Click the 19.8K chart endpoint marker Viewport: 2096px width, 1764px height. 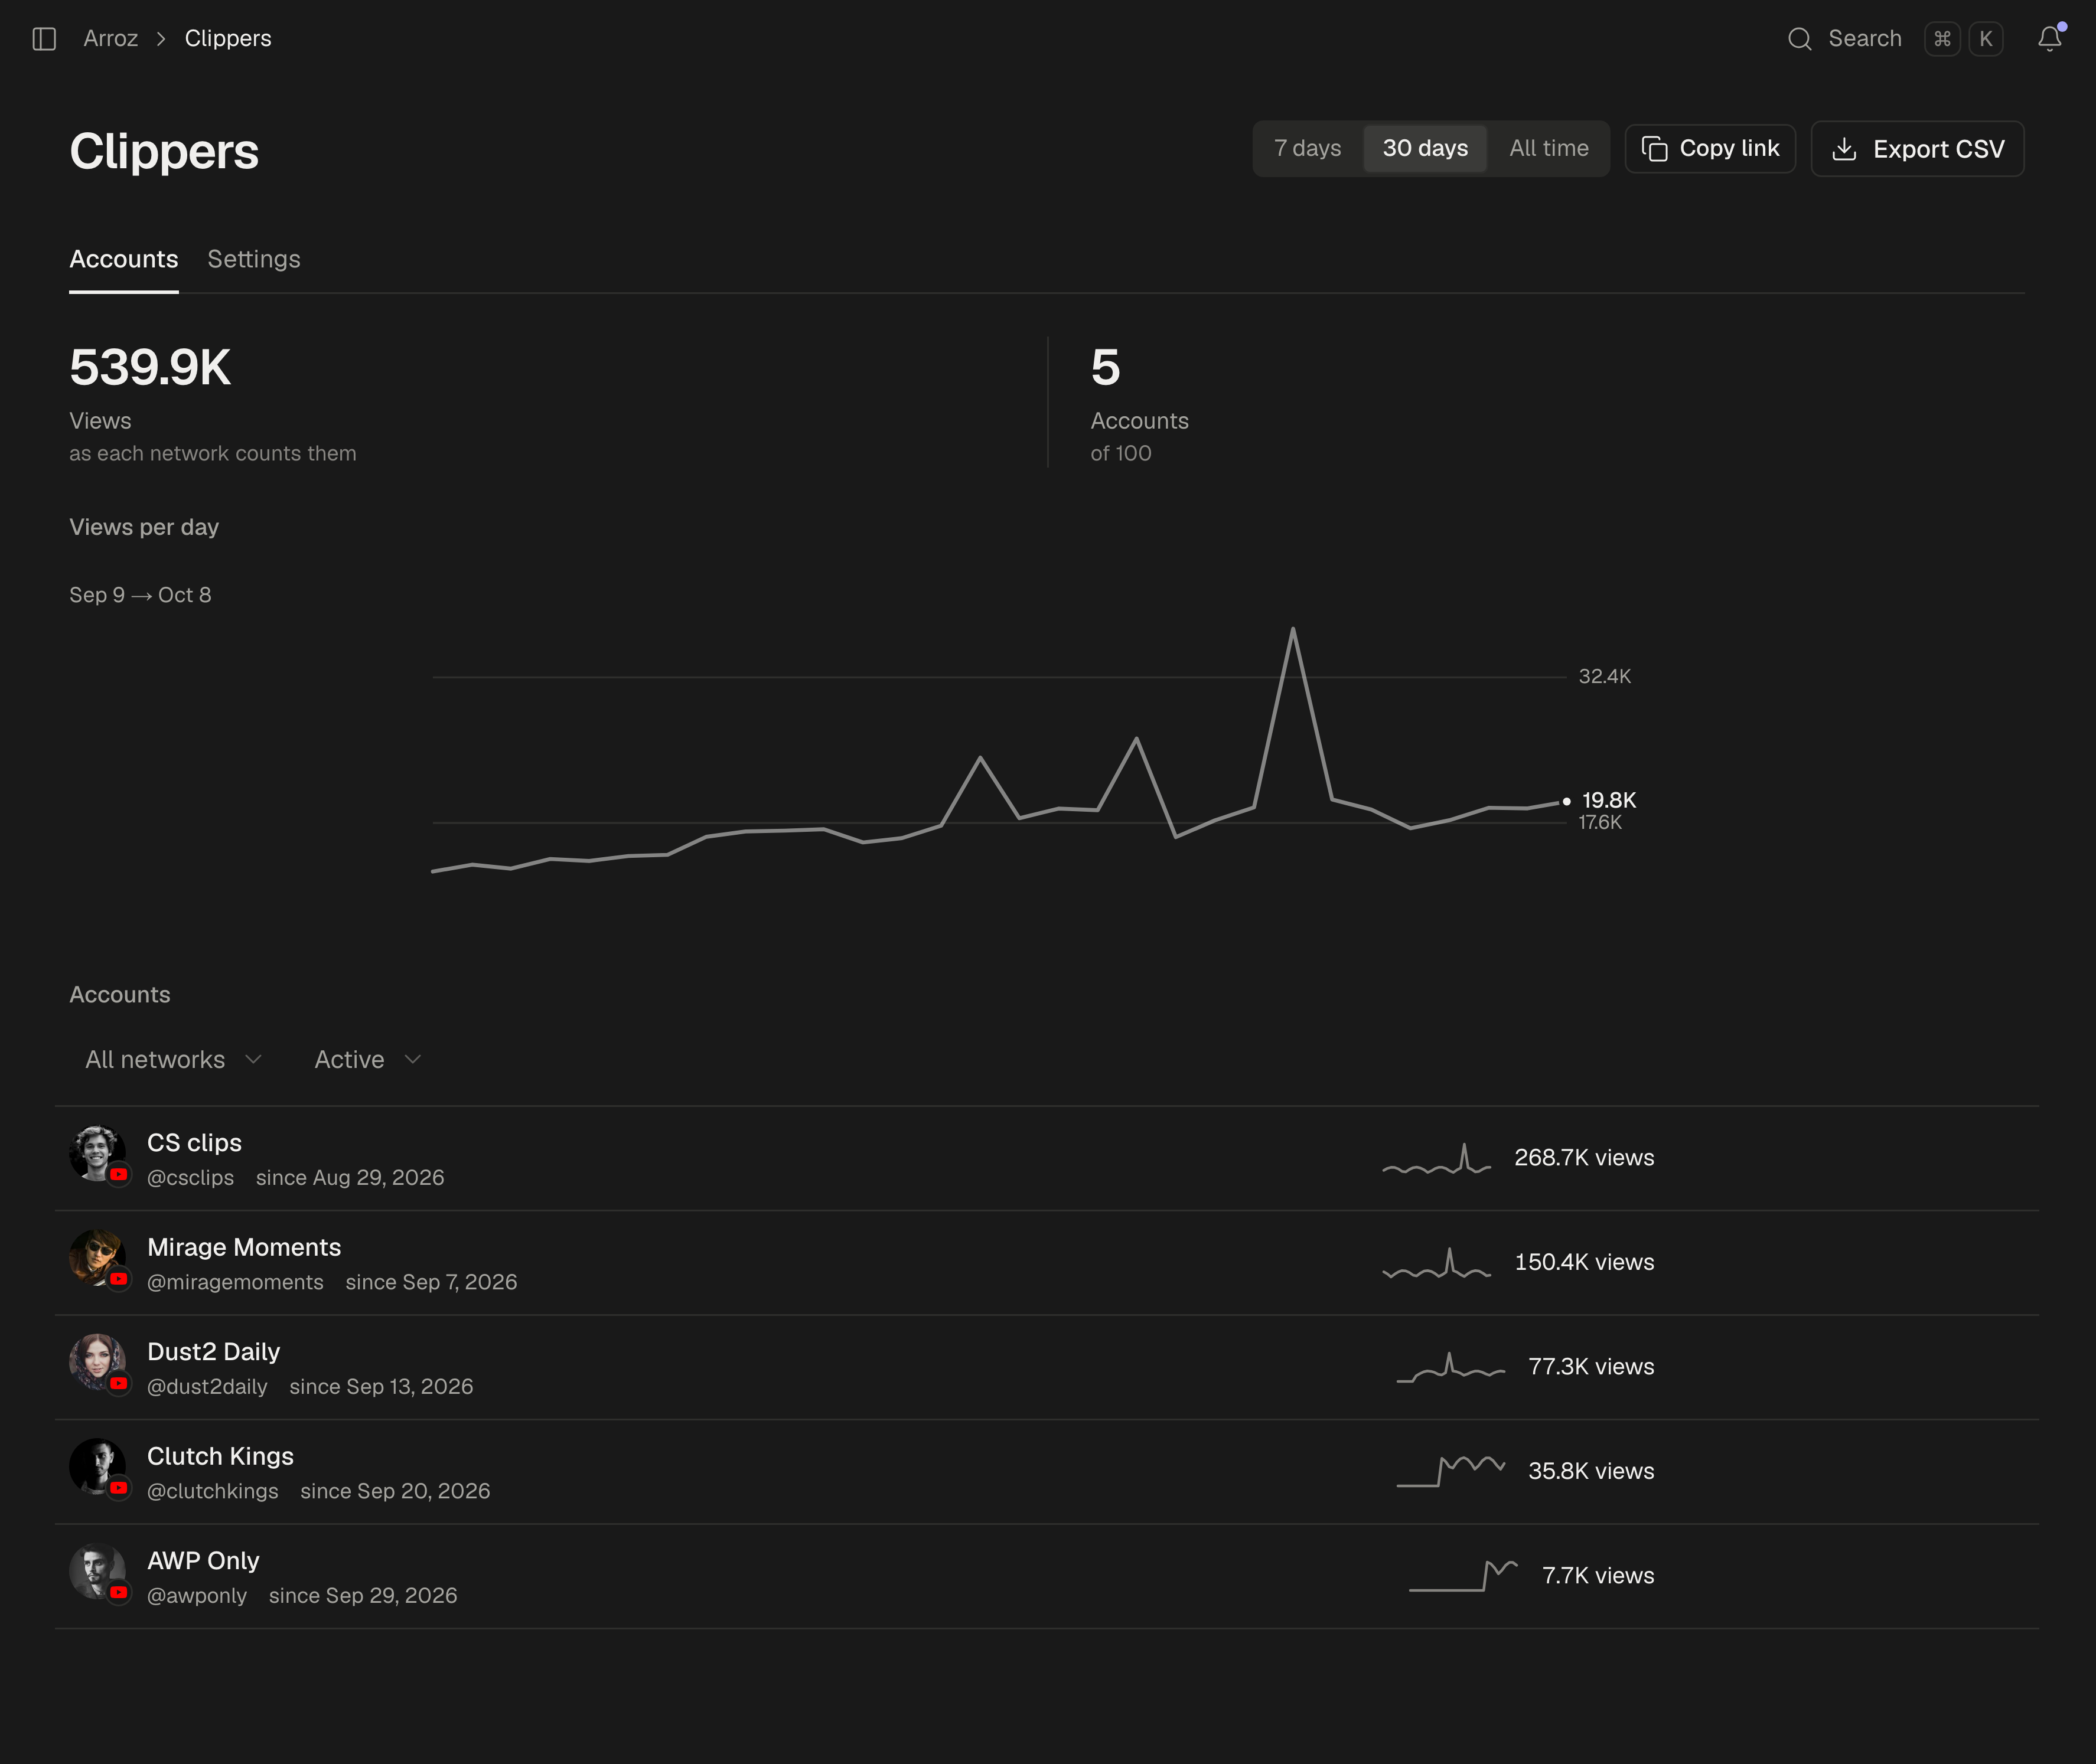pos(1566,801)
